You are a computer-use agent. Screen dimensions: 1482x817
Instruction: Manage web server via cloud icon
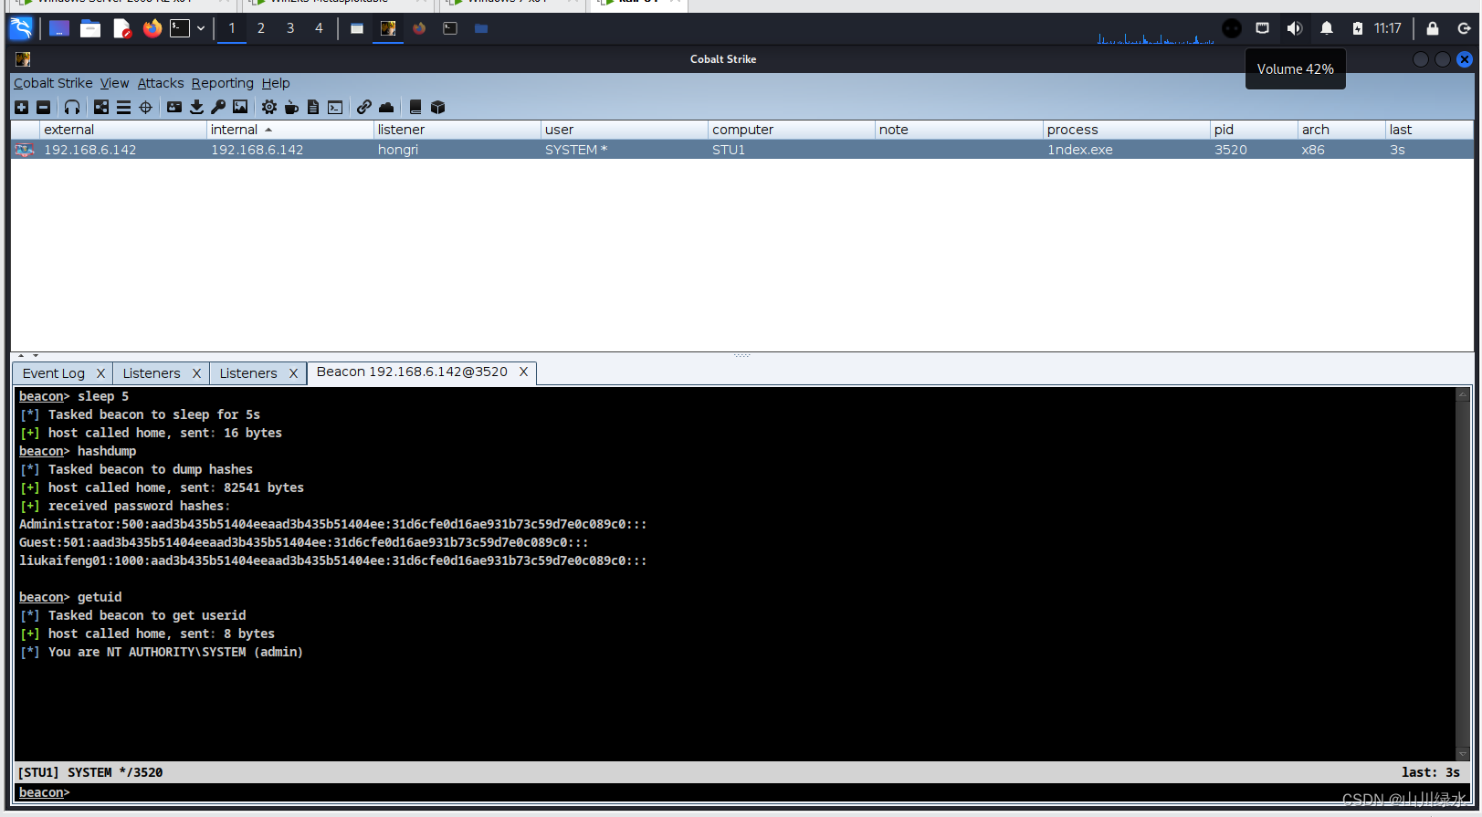(x=386, y=107)
